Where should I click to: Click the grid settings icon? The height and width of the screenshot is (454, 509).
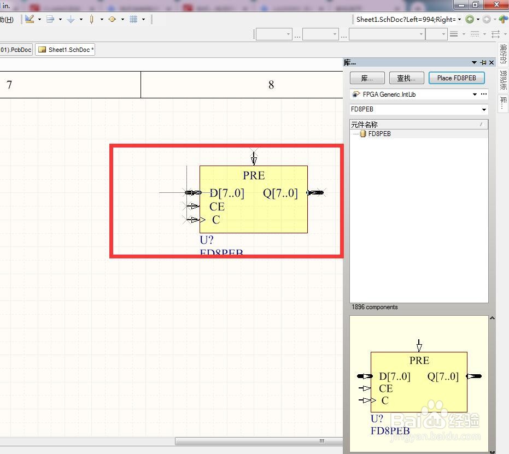tap(133, 20)
